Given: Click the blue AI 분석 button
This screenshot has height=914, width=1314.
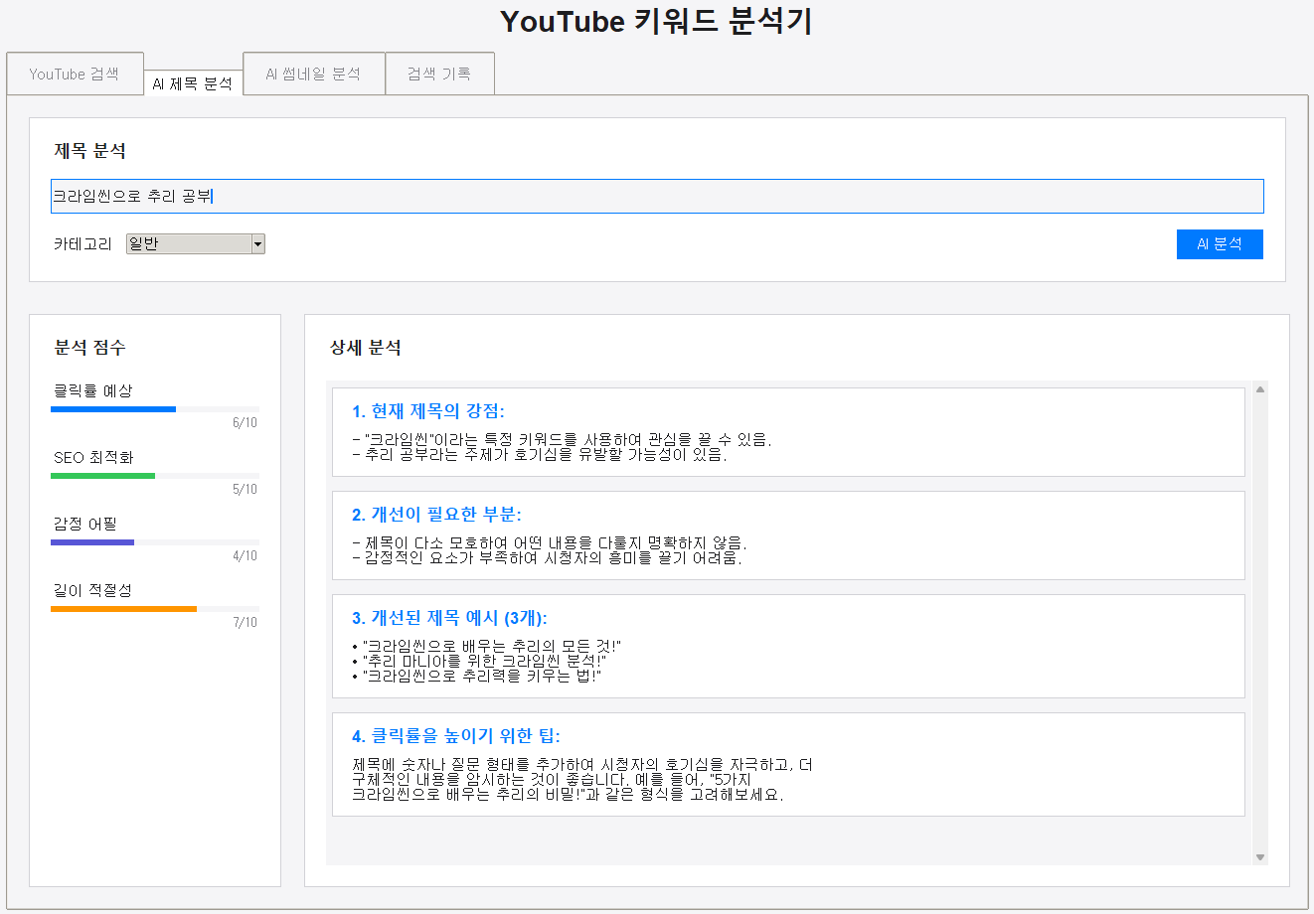Looking at the screenshot, I should coord(1220,243).
